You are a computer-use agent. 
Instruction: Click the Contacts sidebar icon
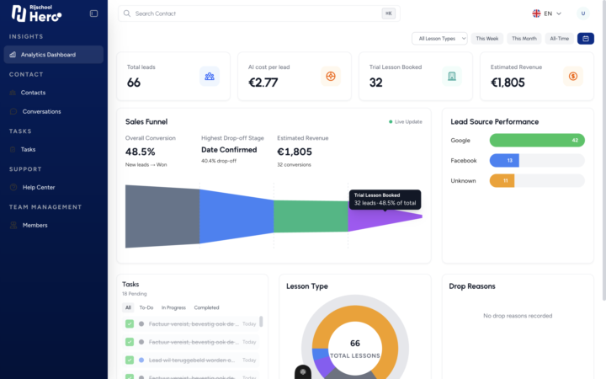[x=13, y=93]
